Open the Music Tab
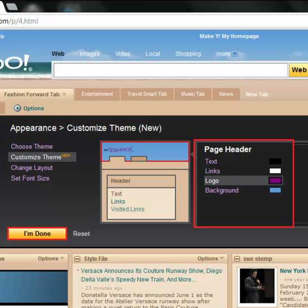This screenshot has height=308, width=308. [x=193, y=94]
